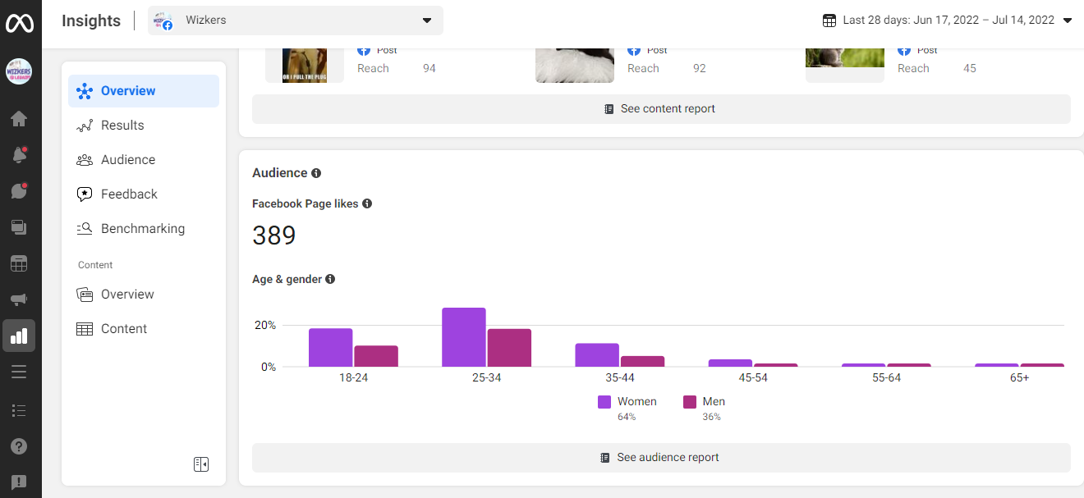Image resolution: width=1084 pixels, height=498 pixels.
Task: Collapse the Insights navigation panel
Action: tap(201, 464)
